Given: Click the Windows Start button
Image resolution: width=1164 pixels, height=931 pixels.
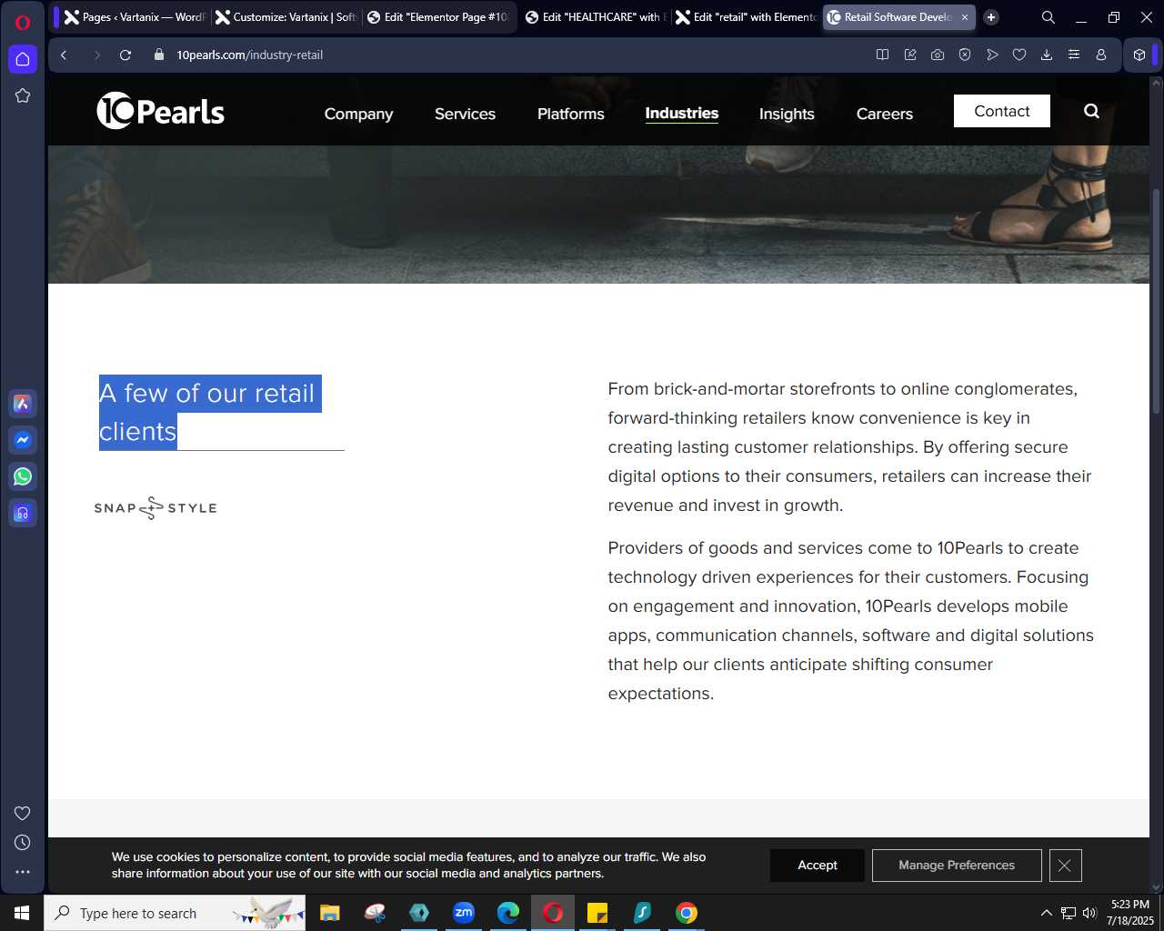Looking at the screenshot, I should click(x=22, y=913).
